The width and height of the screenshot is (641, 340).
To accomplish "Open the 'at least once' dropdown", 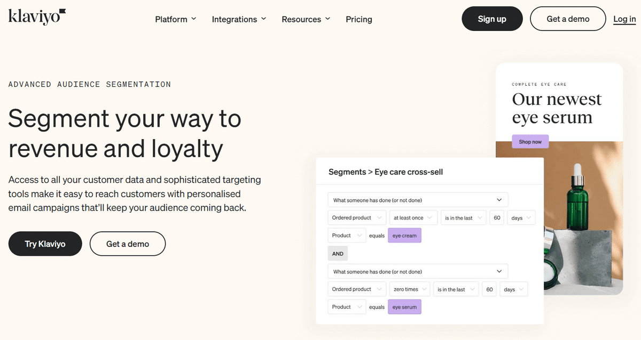I will 413,218.
